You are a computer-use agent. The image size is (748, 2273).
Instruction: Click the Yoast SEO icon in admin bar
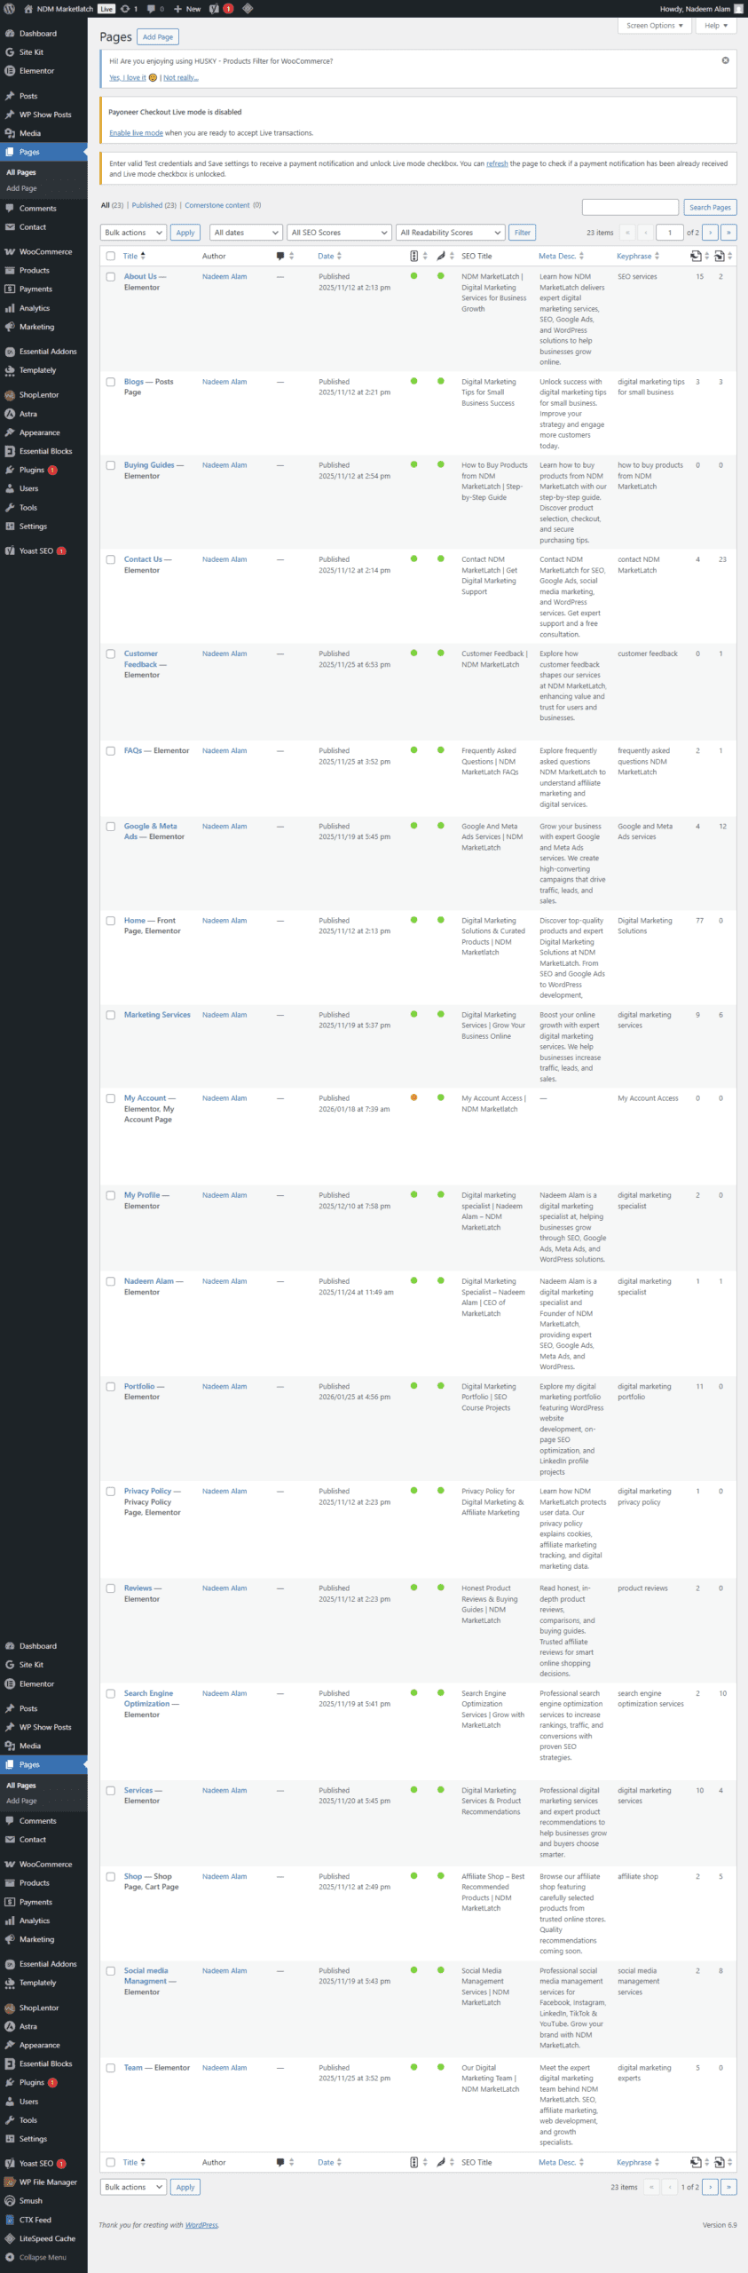tap(214, 9)
